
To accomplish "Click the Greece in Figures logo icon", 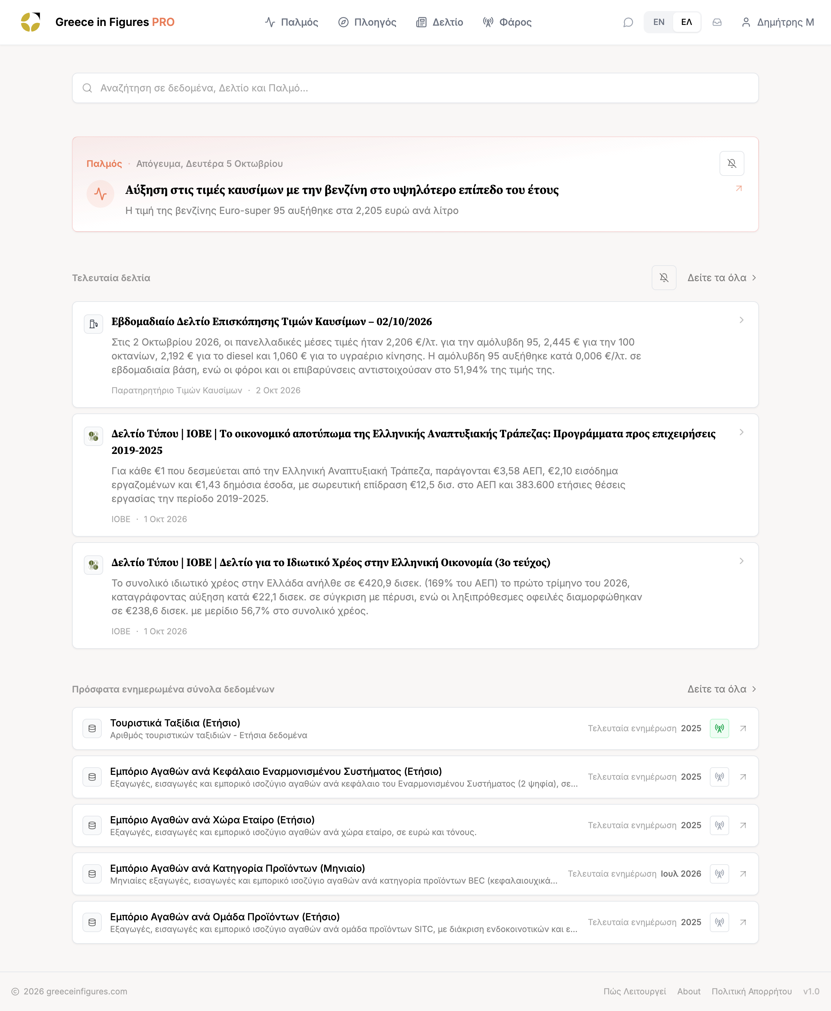I will click(30, 22).
